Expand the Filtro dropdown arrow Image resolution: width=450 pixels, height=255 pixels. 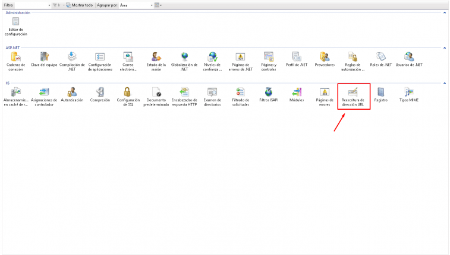pos(49,5)
